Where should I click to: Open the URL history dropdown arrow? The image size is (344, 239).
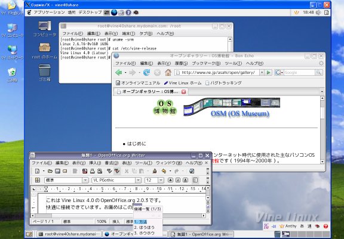coord(262,73)
